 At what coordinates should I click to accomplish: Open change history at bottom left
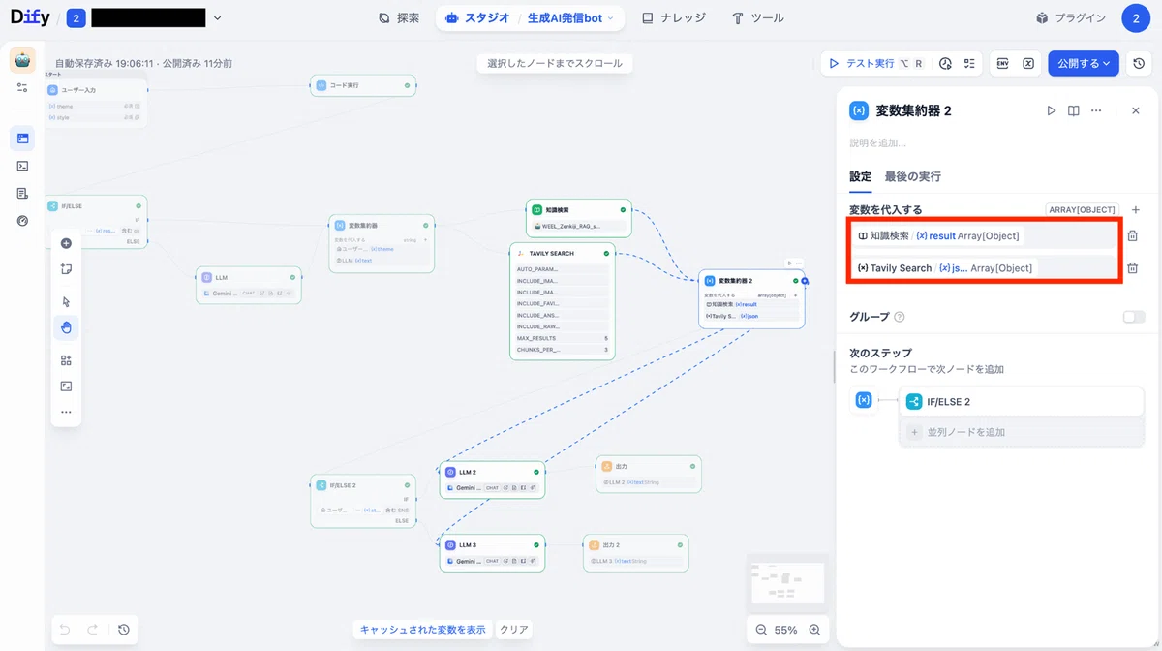(x=124, y=630)
